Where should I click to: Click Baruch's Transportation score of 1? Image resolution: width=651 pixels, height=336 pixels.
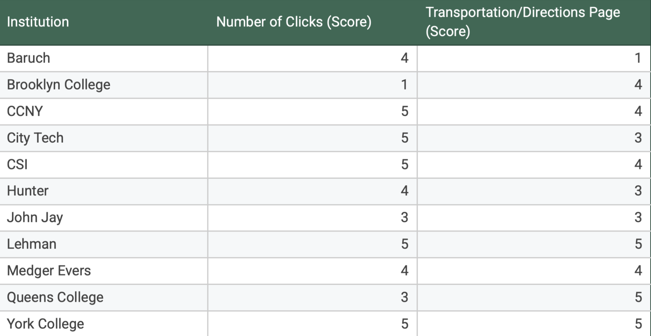638,58
